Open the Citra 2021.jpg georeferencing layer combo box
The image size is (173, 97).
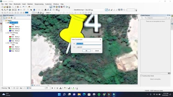(95, 10)
